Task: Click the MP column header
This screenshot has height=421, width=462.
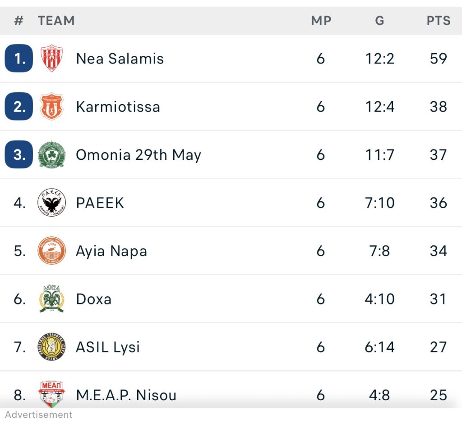Action: click(321, 21)
